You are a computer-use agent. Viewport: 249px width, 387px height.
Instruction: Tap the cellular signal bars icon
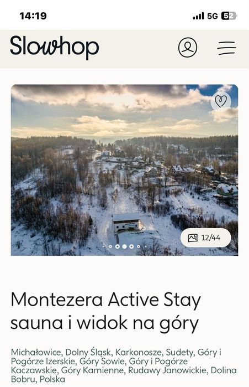point(199,16)
